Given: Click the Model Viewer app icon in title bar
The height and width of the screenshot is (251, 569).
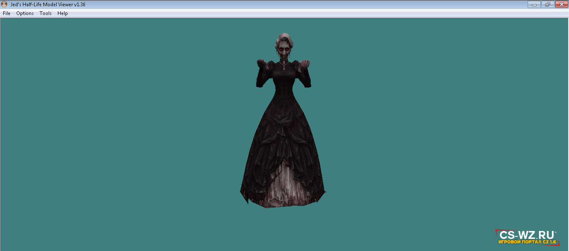Looking at the screenshot, I should [5, 5].
